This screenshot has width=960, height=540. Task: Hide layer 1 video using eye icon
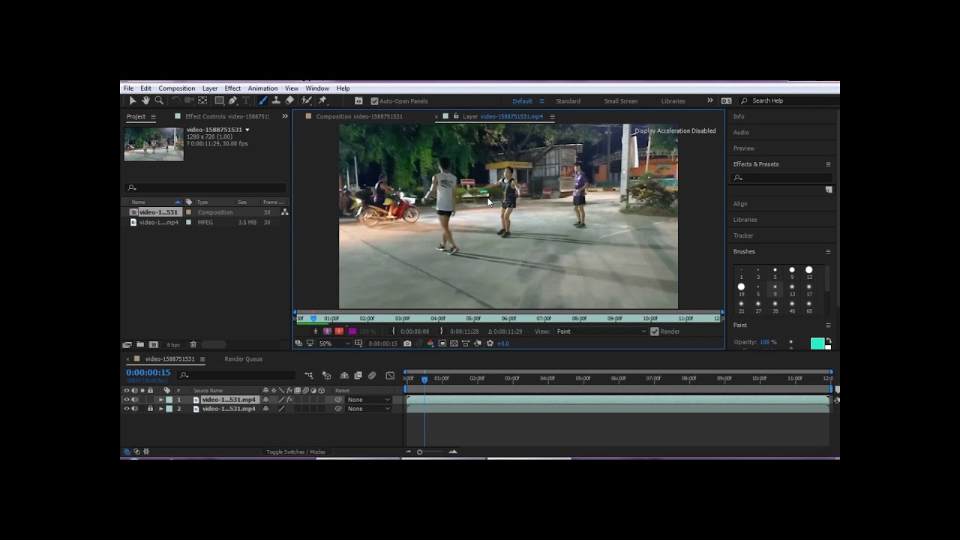tap(126, 400)
